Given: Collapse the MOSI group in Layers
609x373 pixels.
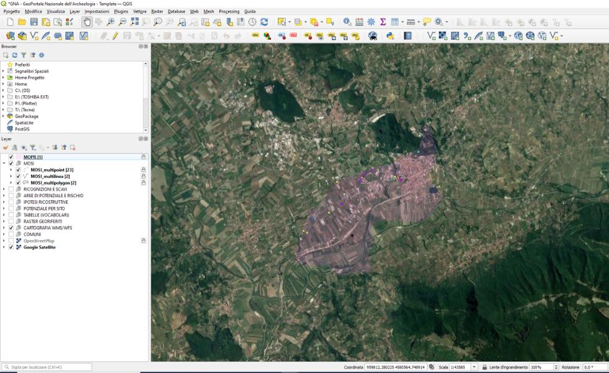Looking at the screenshot, I should [x=4, y=163].
